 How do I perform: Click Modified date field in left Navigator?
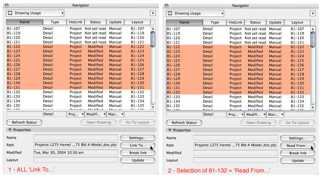76,153
